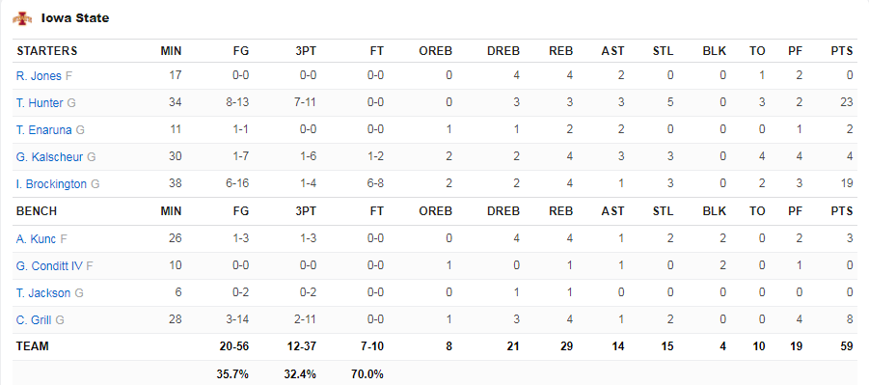Click T. Hunter's 23 points value
Image resolution: width=869 pixels, height=385 pixels.
pyautogui.click(x=846, y=102)
